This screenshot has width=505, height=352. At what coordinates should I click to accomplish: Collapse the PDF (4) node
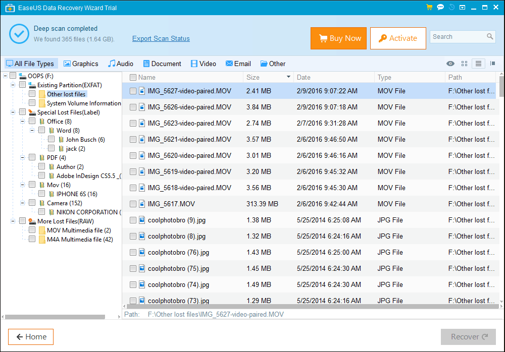pyautogui.click(x=23, y=158)
